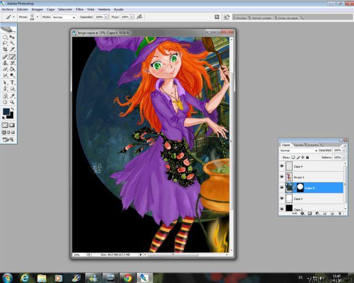
Task: Open layer blend mode Normal dropdown
Action: [x=298, y=150]
